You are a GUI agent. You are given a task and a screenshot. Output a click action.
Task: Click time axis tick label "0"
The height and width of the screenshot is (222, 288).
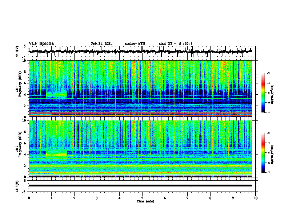(x=29, y=198)
